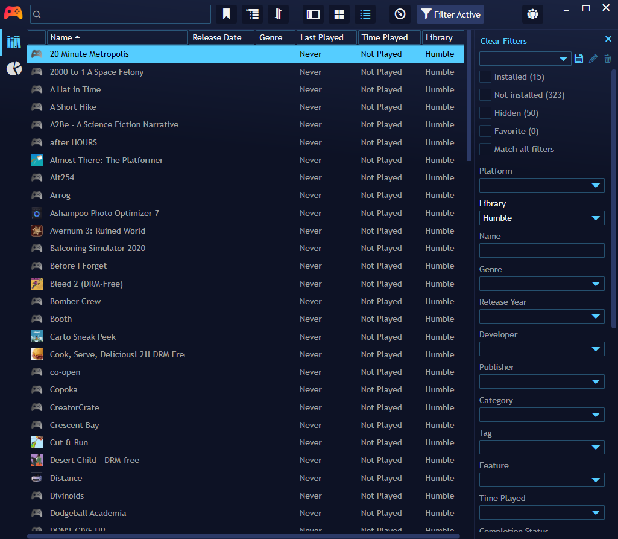Click the Ashampoo Photo Optimizer 7 icon

pyautogui.click(x=37, y=213)
